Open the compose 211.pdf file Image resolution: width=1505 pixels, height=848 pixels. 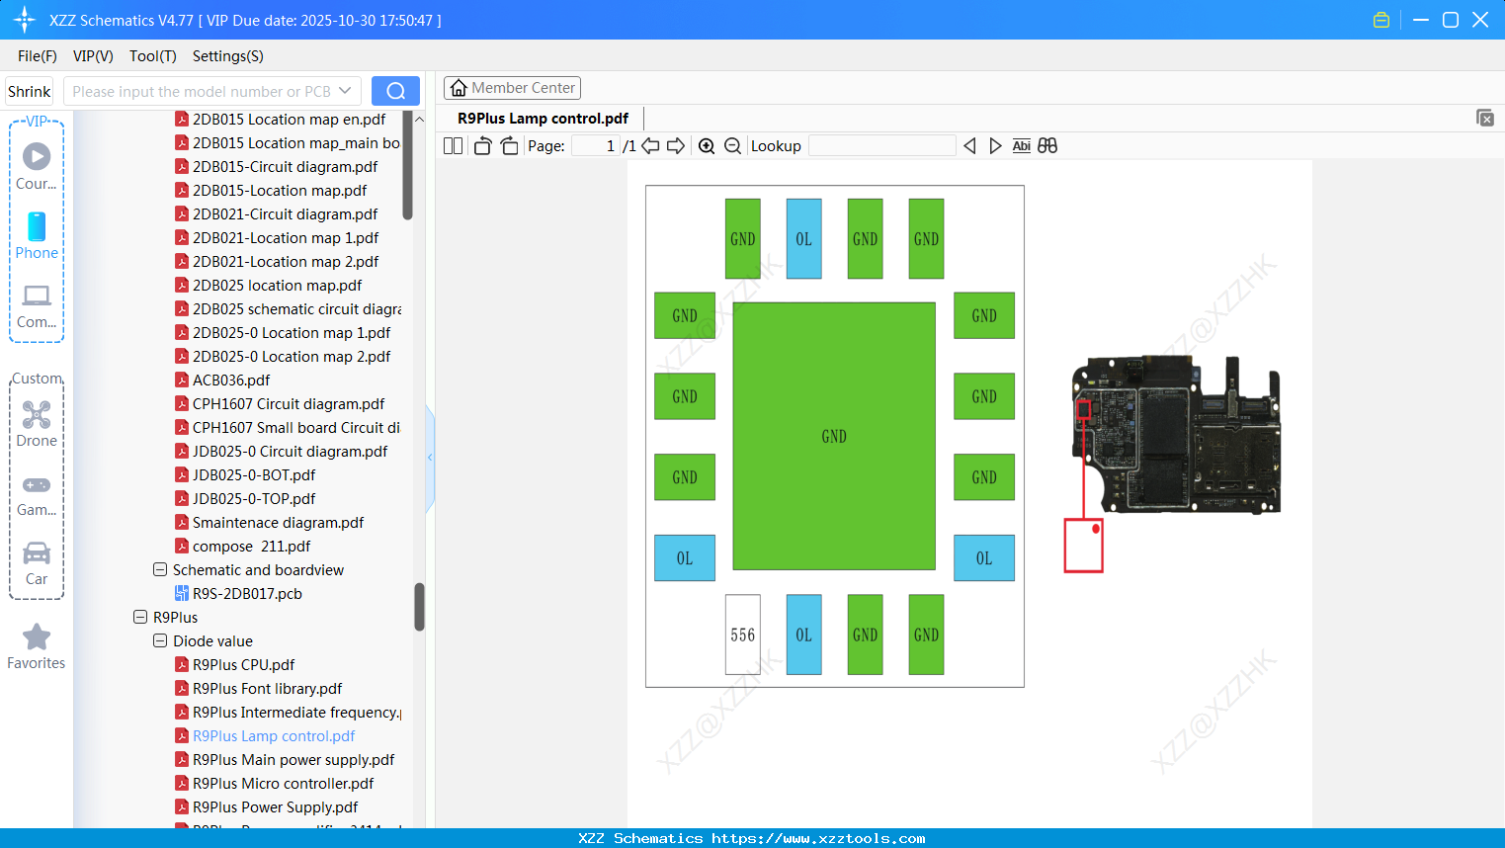click(251, 547)
